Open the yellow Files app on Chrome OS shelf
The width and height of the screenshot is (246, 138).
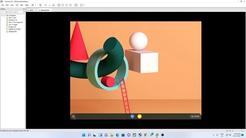point(139,117)
